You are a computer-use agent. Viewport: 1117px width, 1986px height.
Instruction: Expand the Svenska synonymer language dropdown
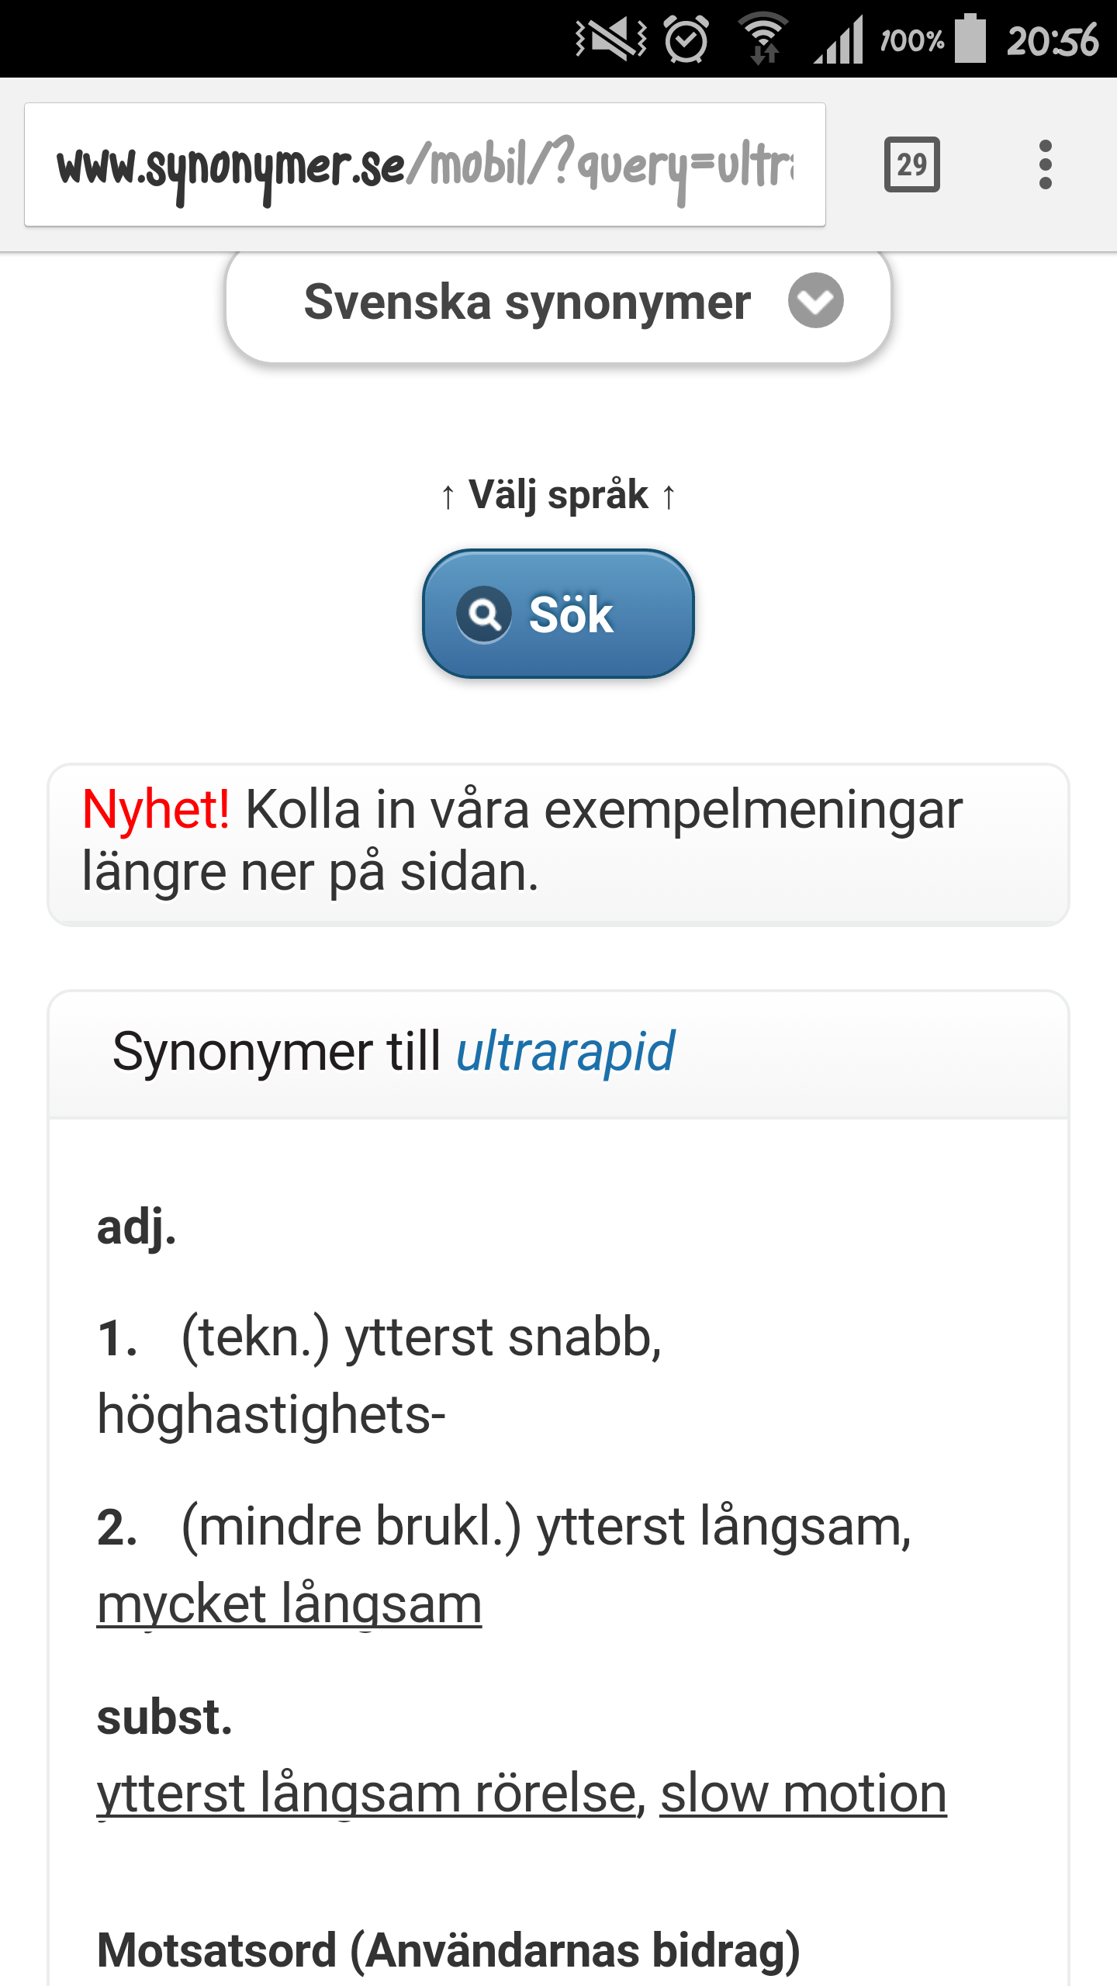point(527,303)
